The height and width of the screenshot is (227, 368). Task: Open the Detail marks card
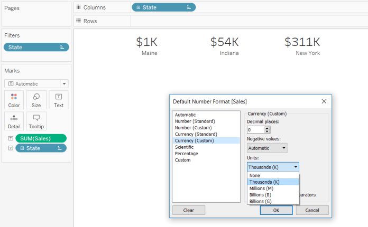(x=14, y=121)
